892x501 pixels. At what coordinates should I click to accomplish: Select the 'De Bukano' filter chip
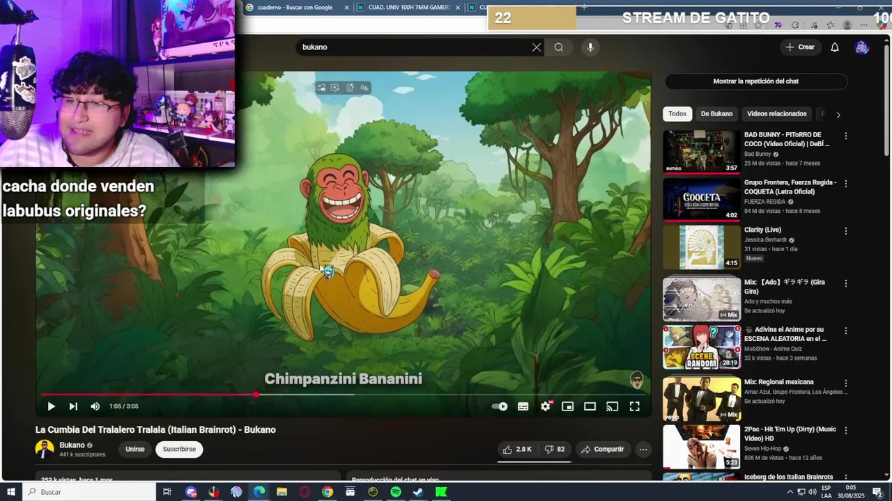(716, 114)
